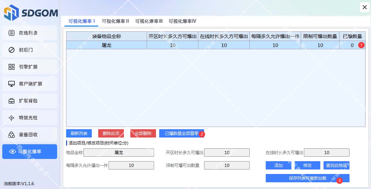Open 封后门 via its prohibition icon
The width and height of the screenshot is (371, 189).
click(x=12, y=50)
